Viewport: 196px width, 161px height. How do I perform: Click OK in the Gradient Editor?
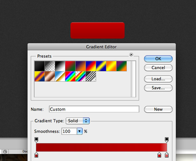point(158,59)
